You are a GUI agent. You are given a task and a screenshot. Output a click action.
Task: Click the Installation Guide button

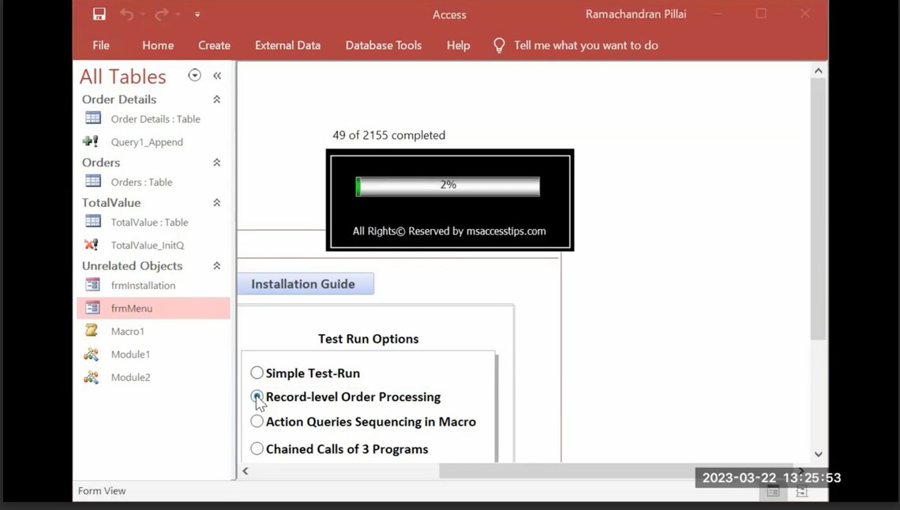(304, 283)
